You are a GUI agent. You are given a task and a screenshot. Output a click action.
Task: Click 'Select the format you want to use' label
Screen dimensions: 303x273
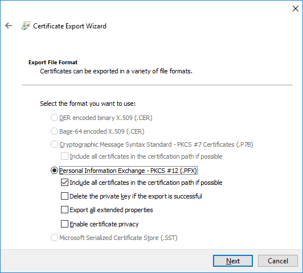[88, 104]
